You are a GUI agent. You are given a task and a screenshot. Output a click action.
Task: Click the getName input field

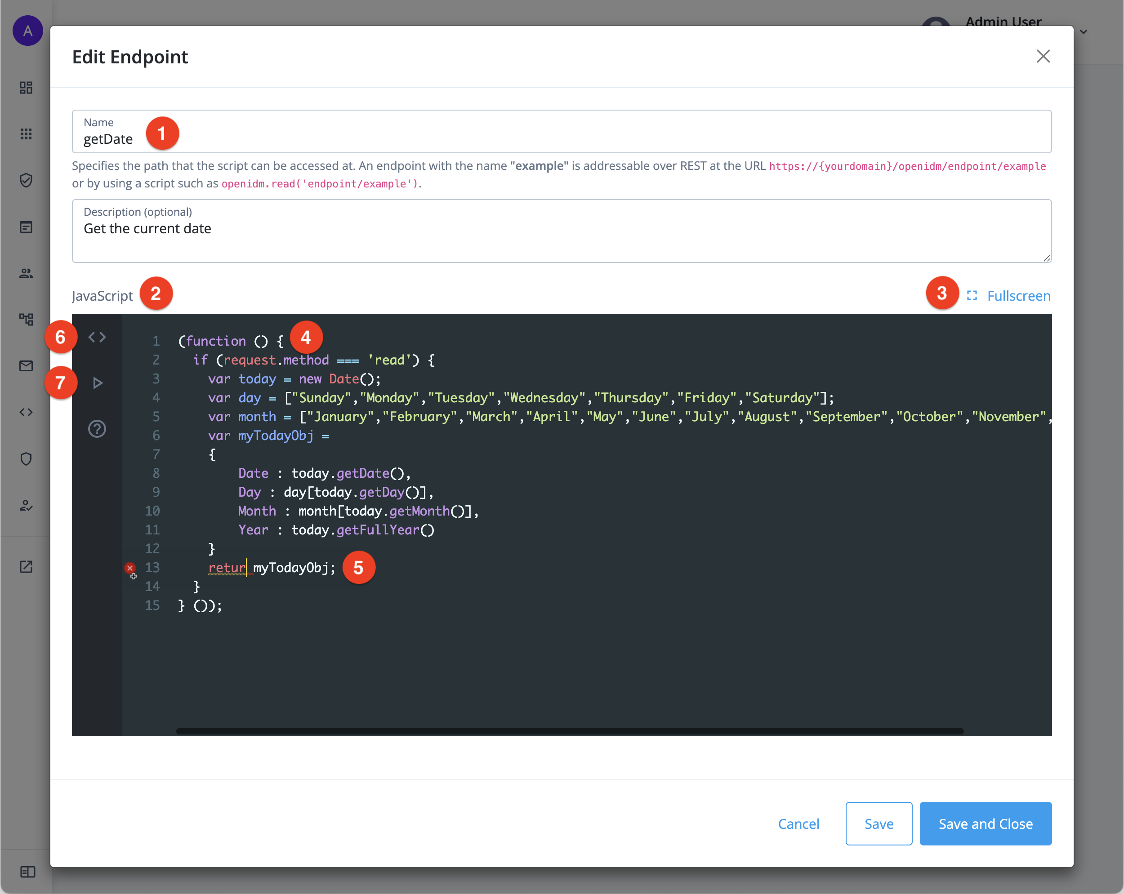561,138
